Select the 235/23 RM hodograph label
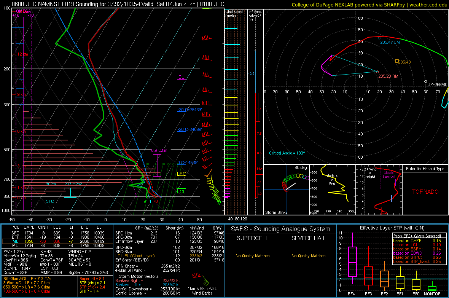This screenshot has width=449, height=298. coord(388,76)
